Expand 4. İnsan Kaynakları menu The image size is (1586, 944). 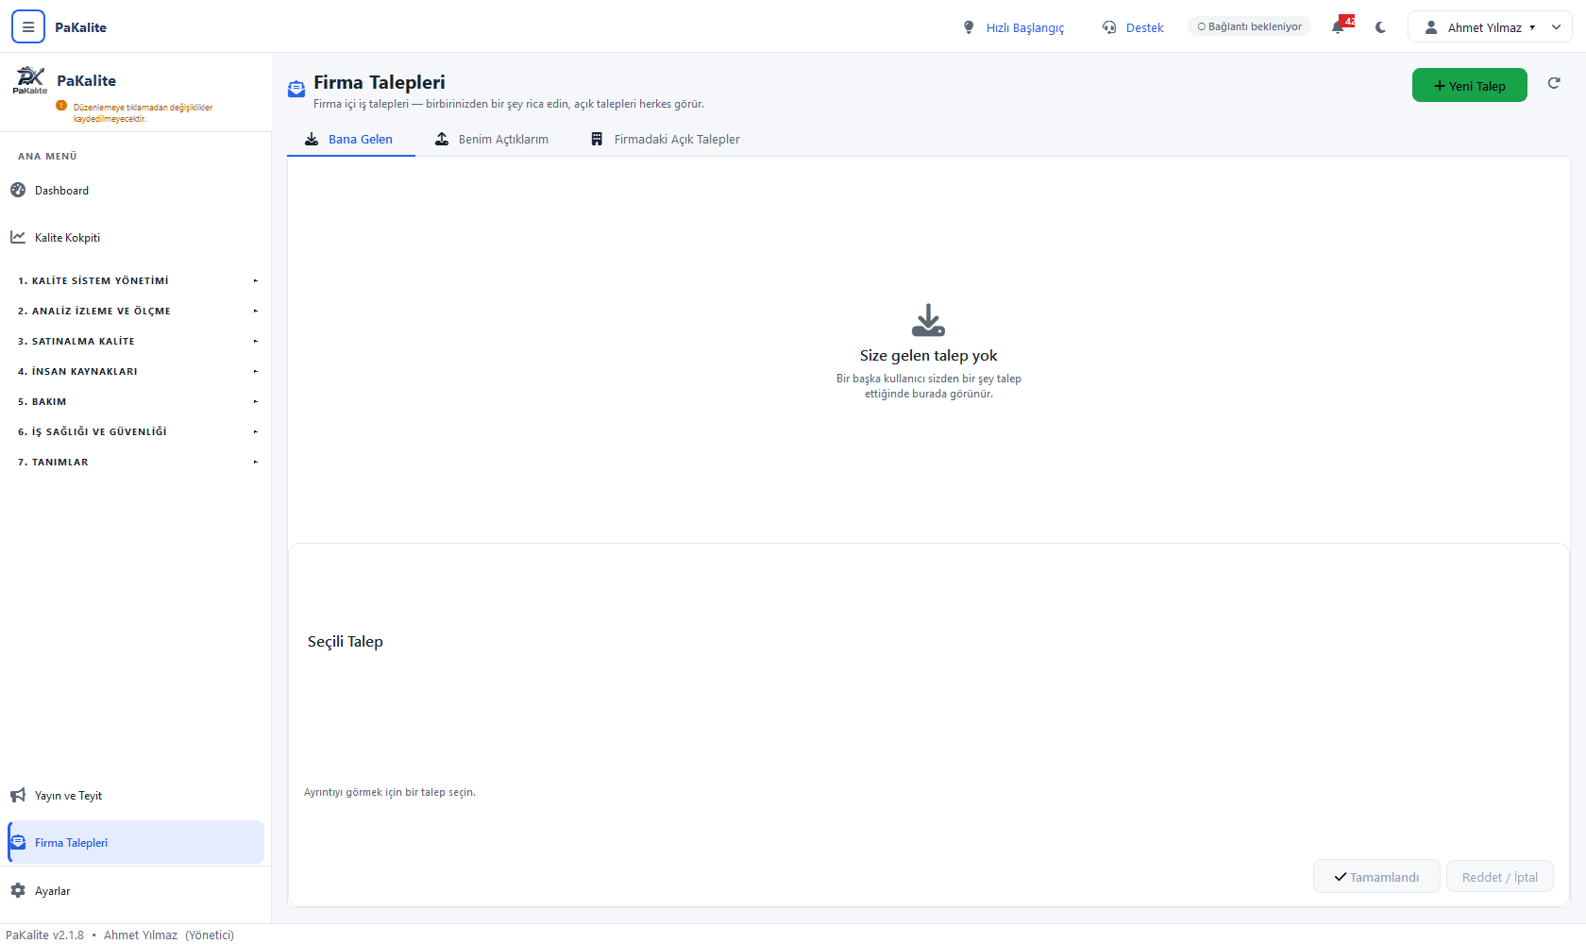tap(136, 371)
